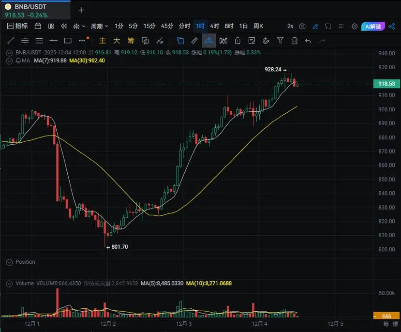The width and height of the screenshot is (401, 332).
Task: Toggle the blue drawing pencil icon
Action: coord(315,26)
